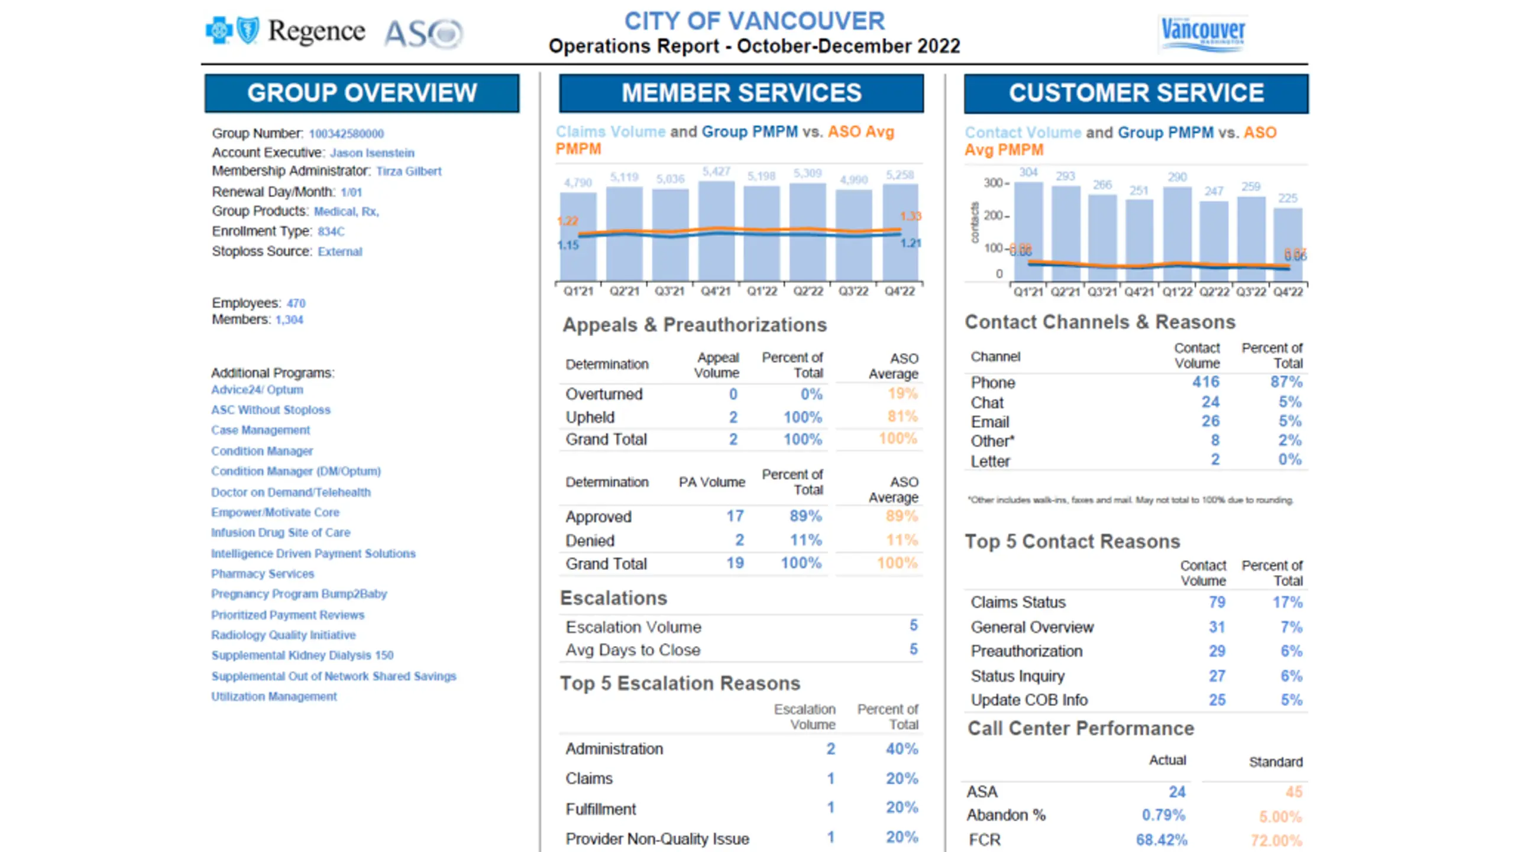Click account executive name Jason Isenstein
The height and width of the screenshot is (852, 1514).
coord(372,153)
